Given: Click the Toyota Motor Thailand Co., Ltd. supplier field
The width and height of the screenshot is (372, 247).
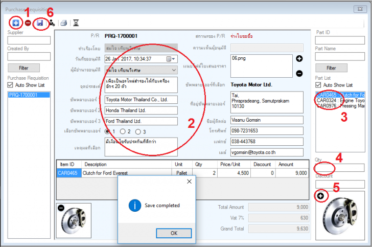Looking at the screenshot, I should [x=141, y=100].
